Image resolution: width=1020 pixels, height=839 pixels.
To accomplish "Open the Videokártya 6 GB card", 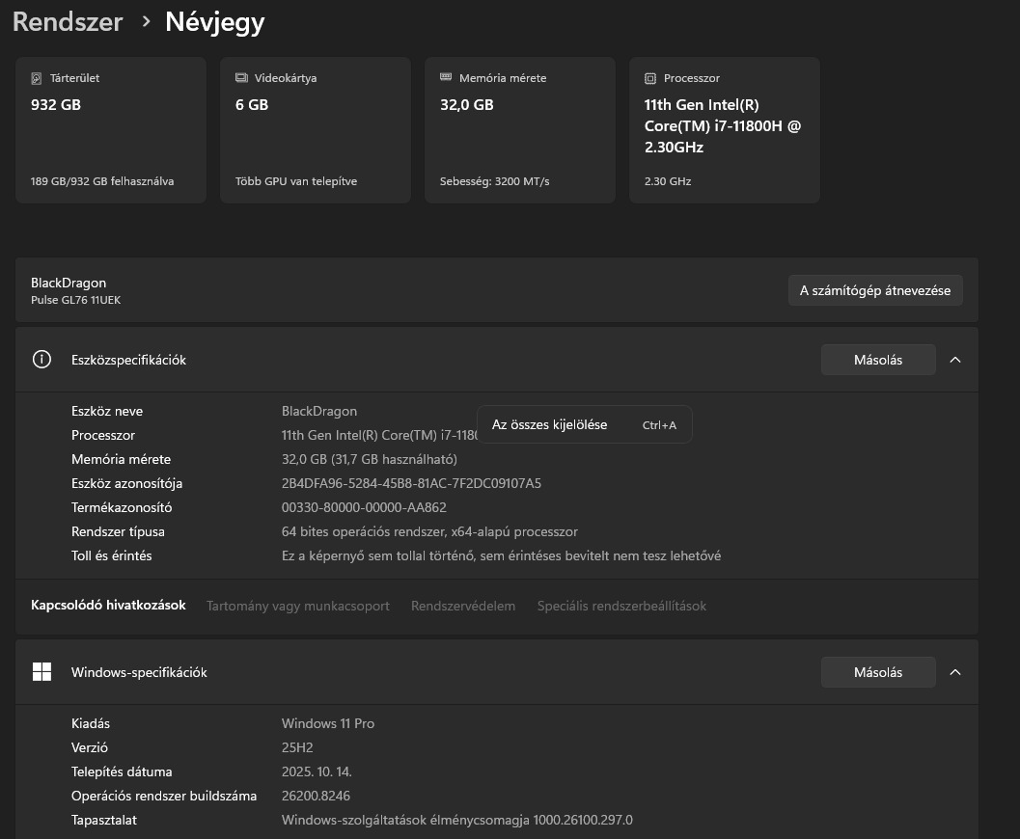I will (316, 130).
